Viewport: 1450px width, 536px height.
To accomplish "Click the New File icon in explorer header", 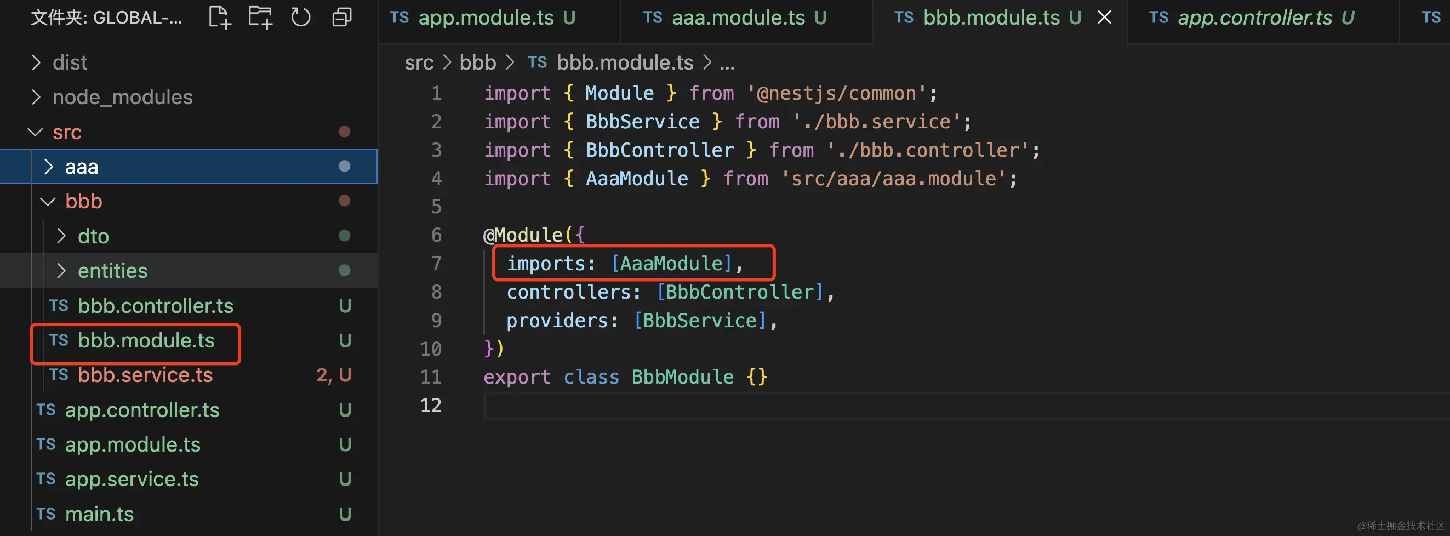I will 219,18.
